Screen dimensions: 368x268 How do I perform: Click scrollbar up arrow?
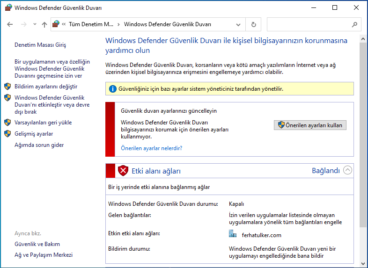pos(363,39)
